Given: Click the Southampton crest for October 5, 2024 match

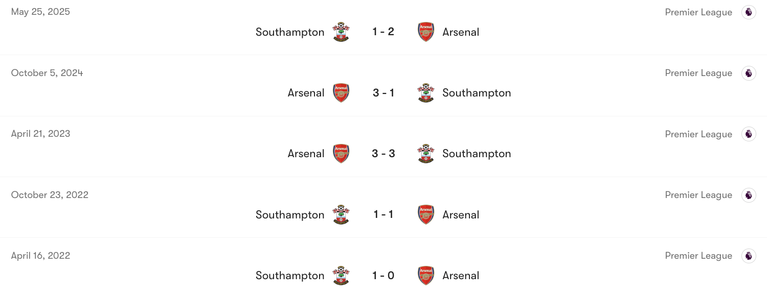Looking at the screenshot, I should coord(425,92).
